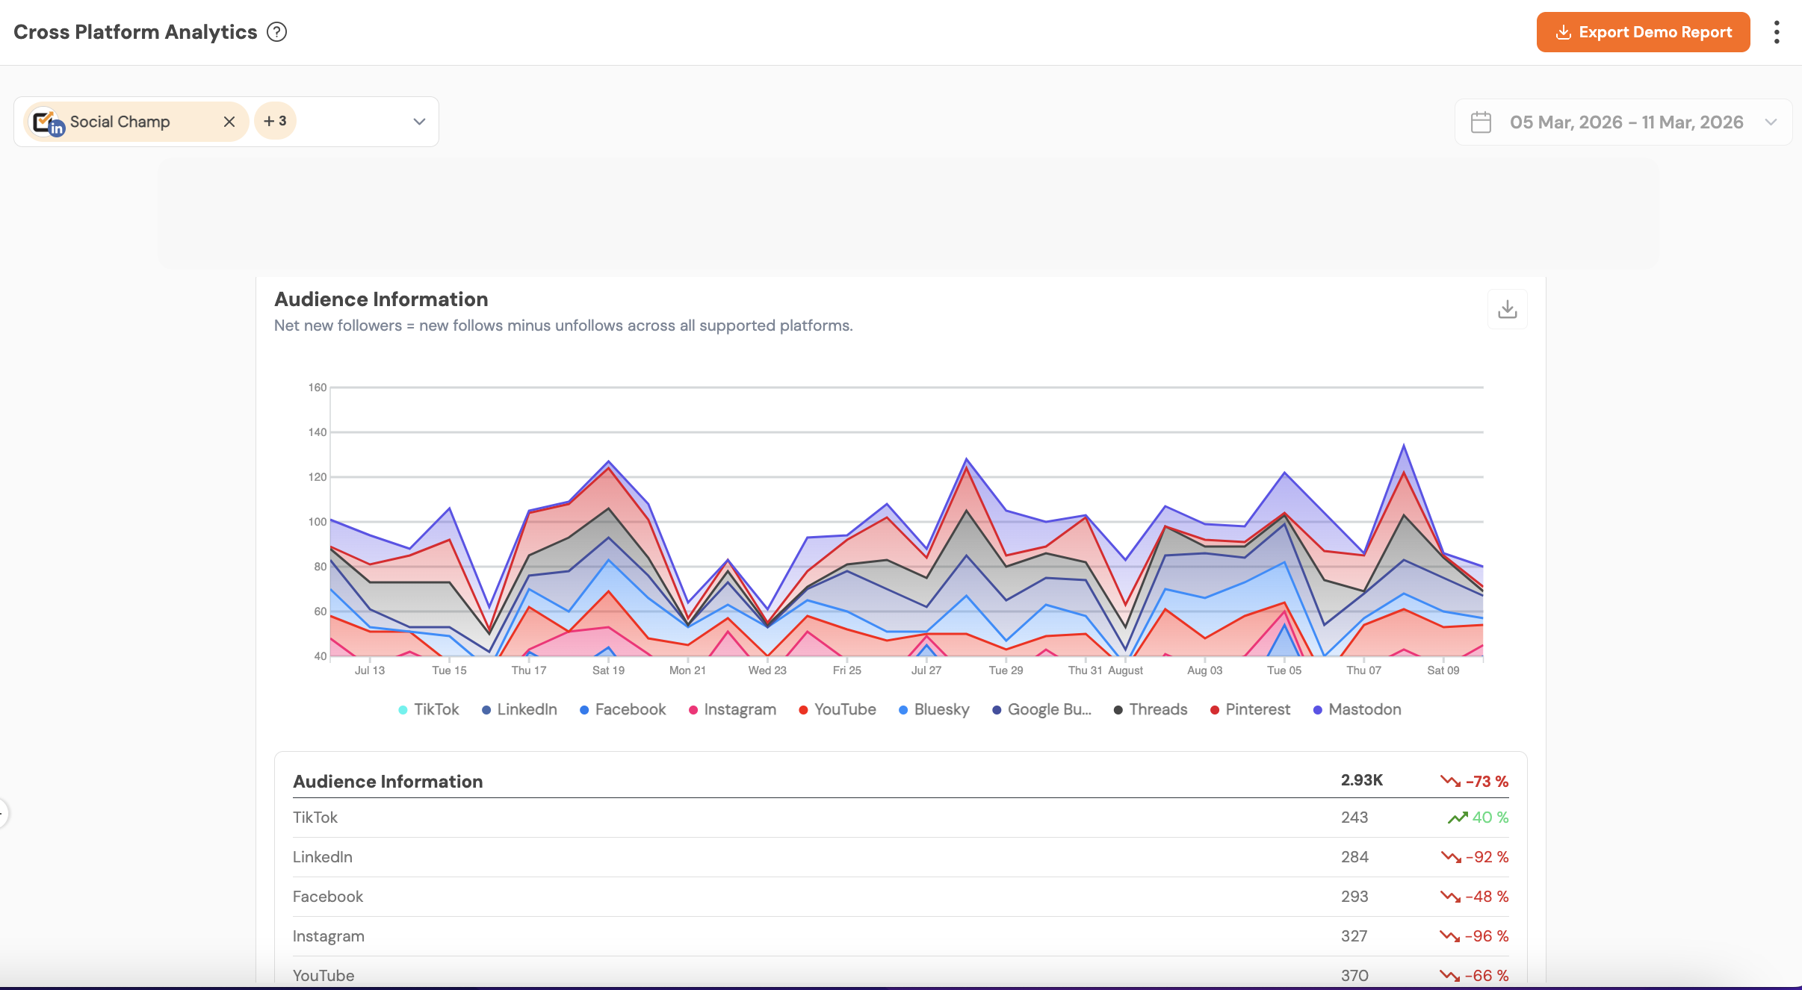This screenshot has width=1802, height=990.
Task: Click the 05 Mar – 11 Mar date field
Action: click(x=1626, y=122)
